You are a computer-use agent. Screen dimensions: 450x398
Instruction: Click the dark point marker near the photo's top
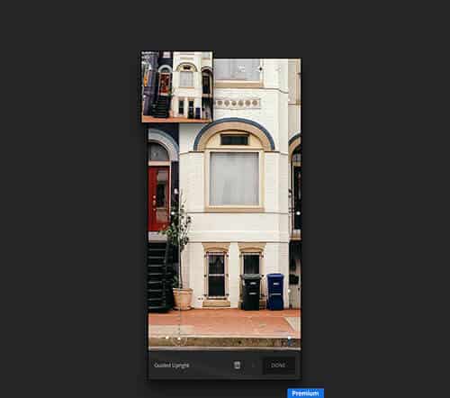(x=260, y=68)
